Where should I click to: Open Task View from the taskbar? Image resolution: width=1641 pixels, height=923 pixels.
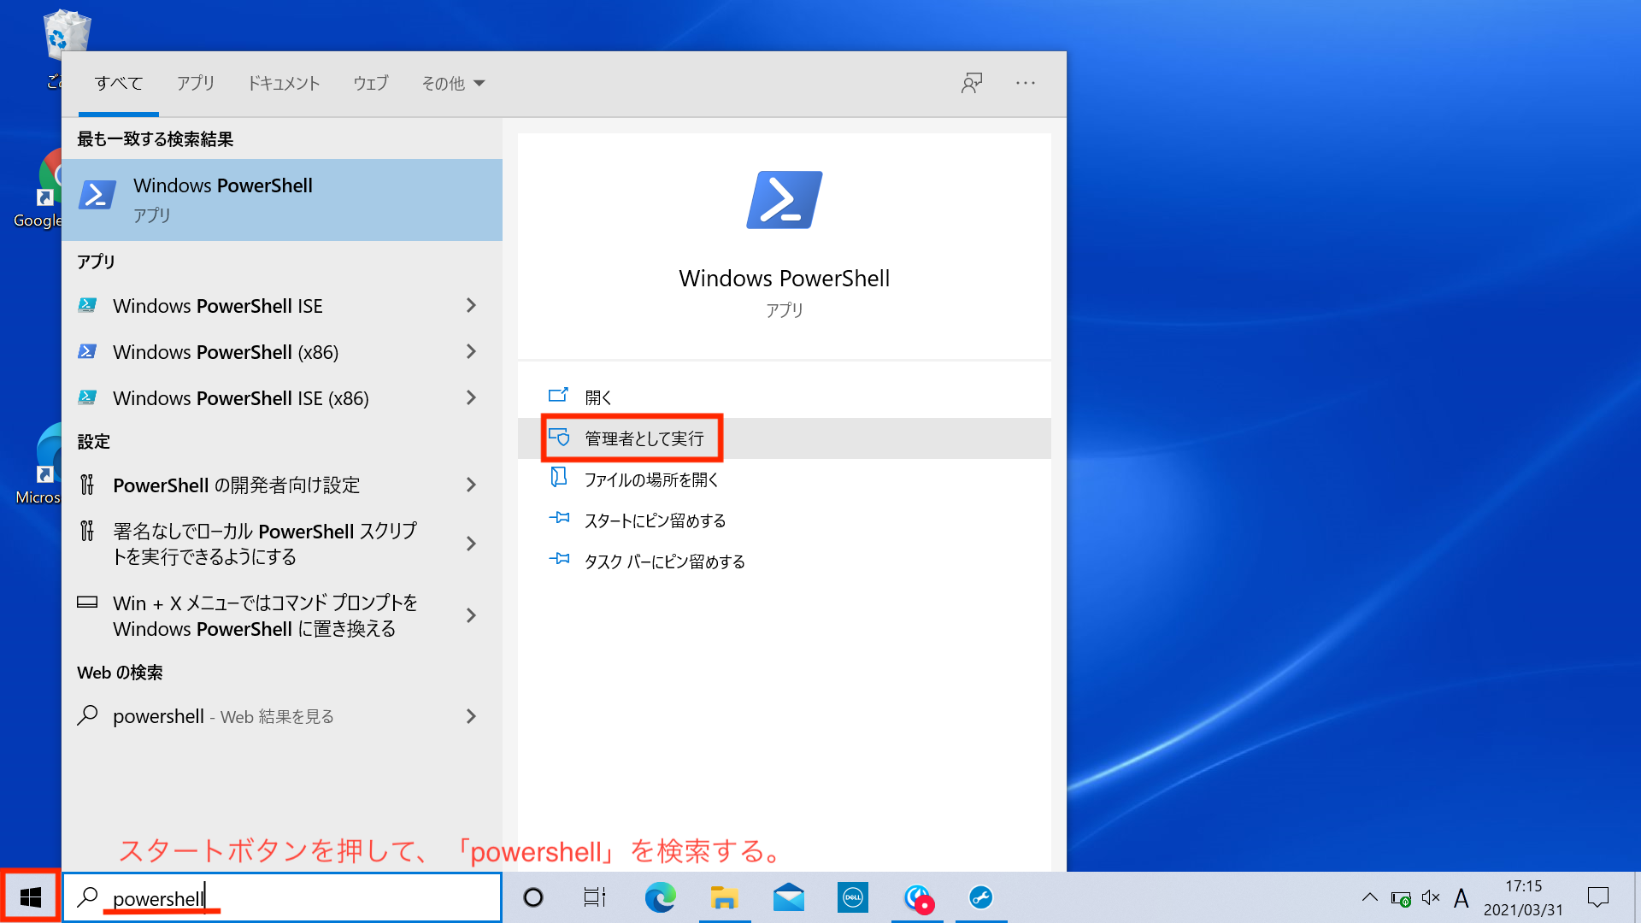[x=595, y=897]
